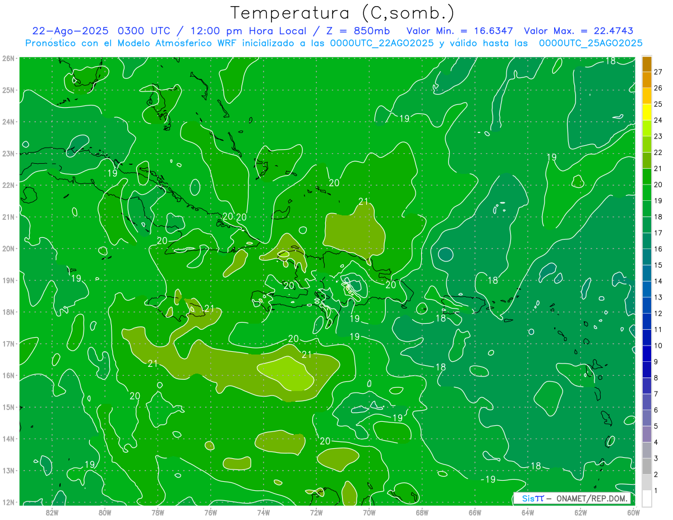Click the 60W longitude axis label
Image resolution: width=673 pixels, height=520 pixels.
click(633, 512)
